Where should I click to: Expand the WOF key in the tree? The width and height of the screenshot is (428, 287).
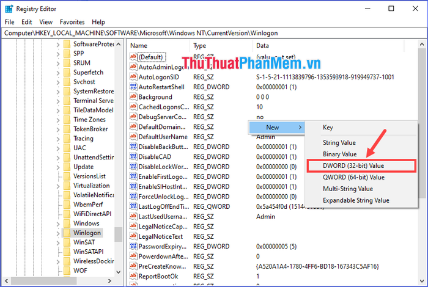[x=59, y=271]
